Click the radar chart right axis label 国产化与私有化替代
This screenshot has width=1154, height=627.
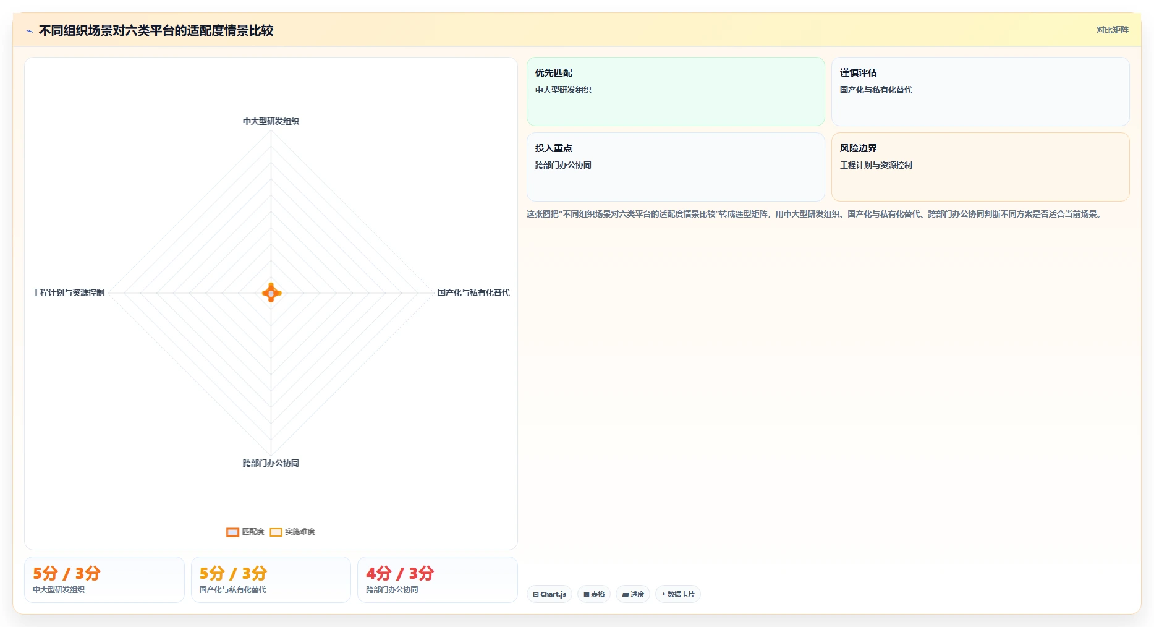pyautogui.click(x=473, y=292)
